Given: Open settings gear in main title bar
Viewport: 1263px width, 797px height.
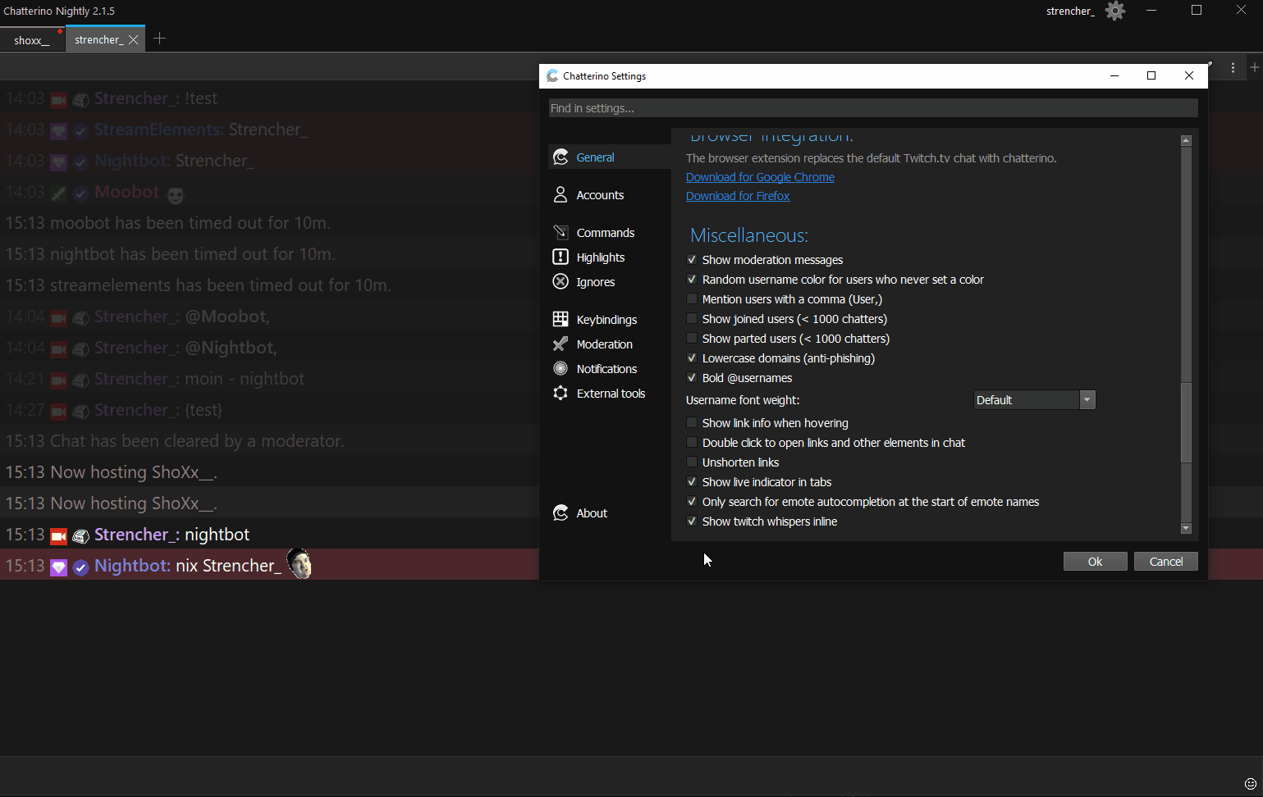Looking at the screenshot, I should (1115, 11).
